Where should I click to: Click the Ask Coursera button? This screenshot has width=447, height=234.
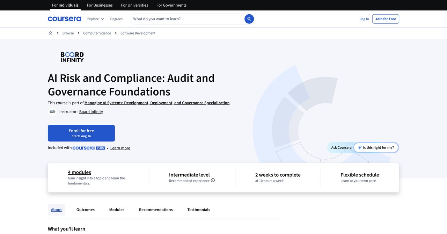(341, 148)
